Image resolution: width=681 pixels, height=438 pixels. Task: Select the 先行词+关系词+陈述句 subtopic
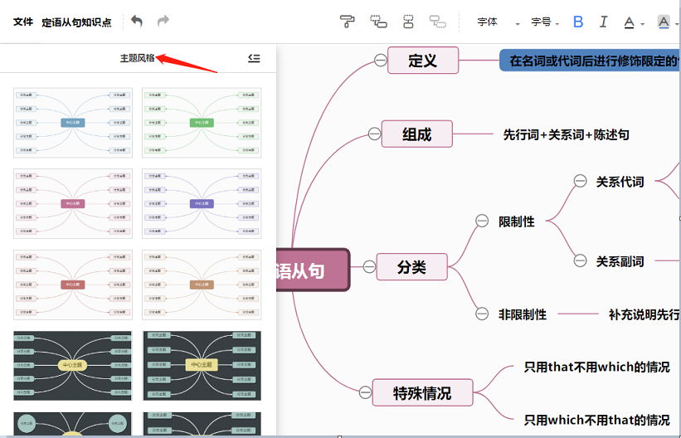point(567,134)
